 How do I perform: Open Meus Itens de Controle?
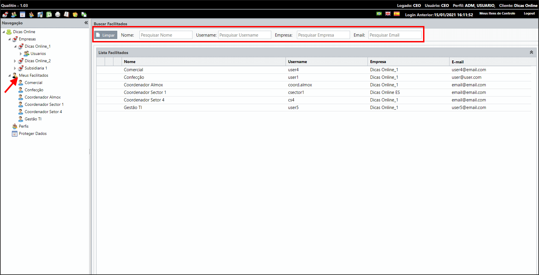pos(497,13)
